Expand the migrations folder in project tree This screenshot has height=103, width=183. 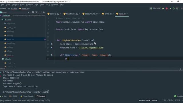tap(3, 23)
